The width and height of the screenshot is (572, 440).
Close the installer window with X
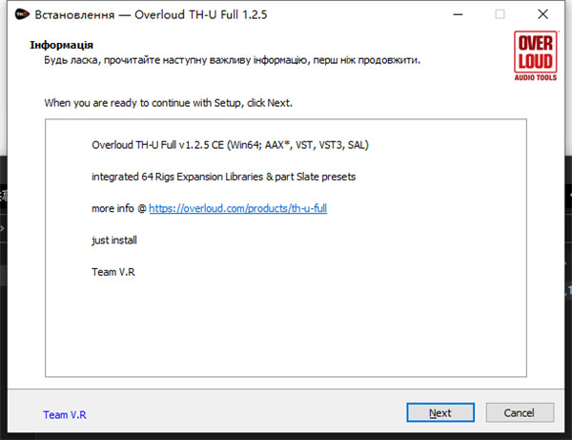[542, 14]
